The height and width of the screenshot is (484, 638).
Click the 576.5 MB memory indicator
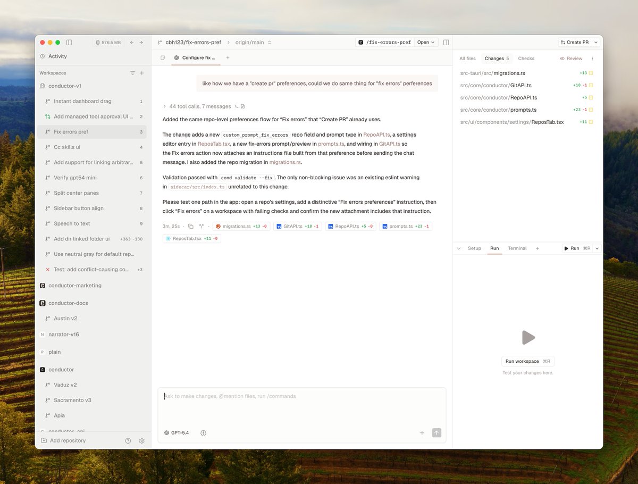(x=108, y=43)
